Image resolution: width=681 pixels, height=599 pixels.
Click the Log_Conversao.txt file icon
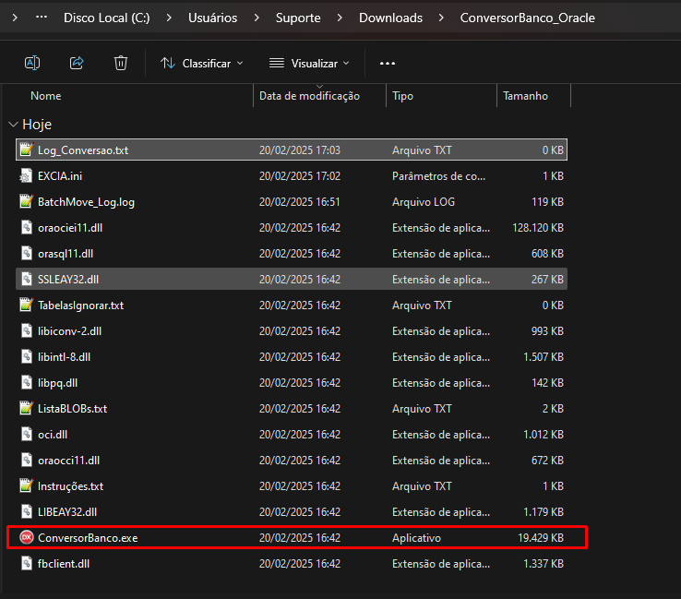[x=27, y=150]
